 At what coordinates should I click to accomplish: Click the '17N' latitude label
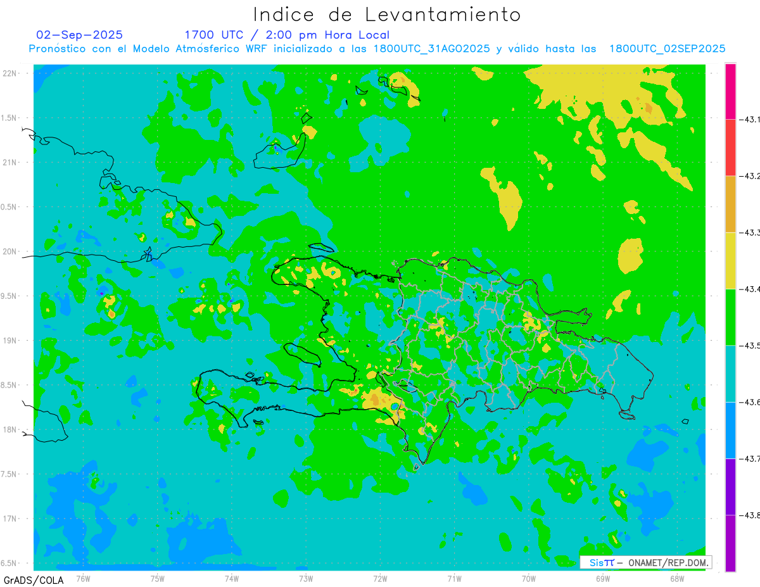(10, 519)
